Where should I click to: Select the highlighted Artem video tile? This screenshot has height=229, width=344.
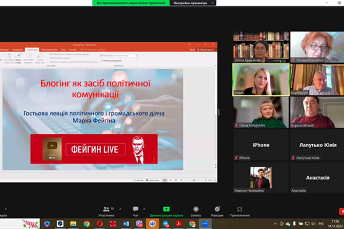click(261, 79)
